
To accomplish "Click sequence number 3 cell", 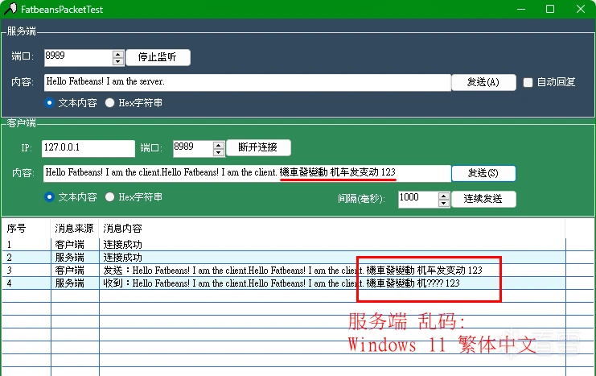I will click(x=27, y=271).
